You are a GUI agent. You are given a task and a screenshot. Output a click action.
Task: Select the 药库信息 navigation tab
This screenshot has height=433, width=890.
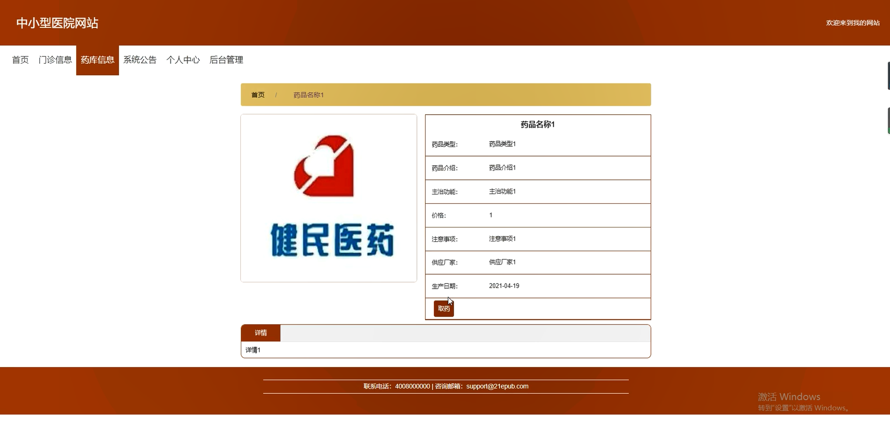(x=97, y=60)
